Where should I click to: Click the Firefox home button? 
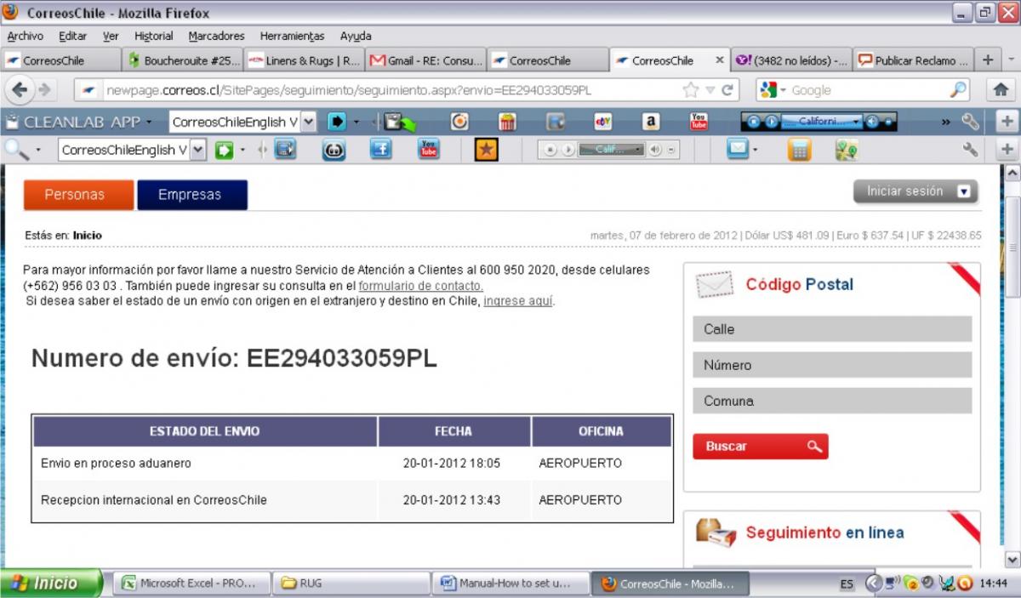pyautogui.click(x=1001, y=89)
